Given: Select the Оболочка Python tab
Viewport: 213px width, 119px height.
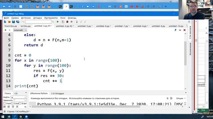Looking at the screenshot, I should coord(39,93).
